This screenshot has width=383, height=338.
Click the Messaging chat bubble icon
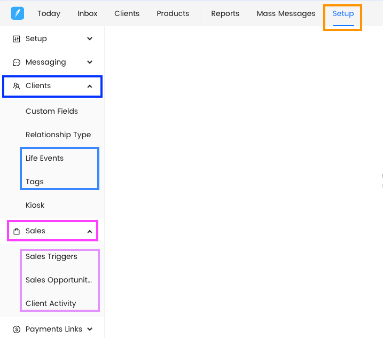pyautogui.click(x=17, y=62)
